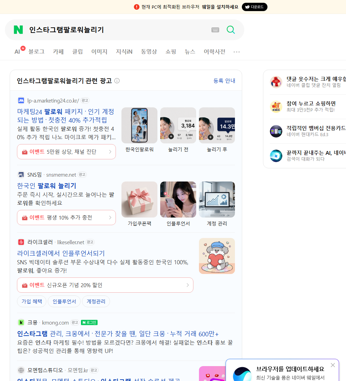This screenshot has width=346, height=381.
Task: Click the likeseller.net URL
Action: (71, 242)
